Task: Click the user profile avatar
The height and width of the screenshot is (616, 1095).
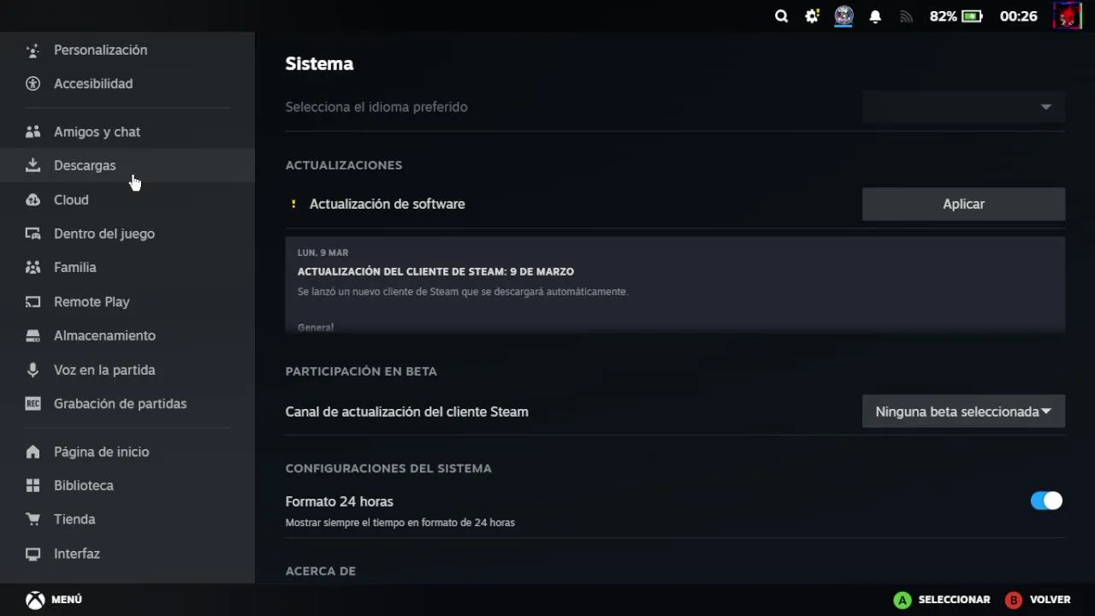Action: tap(1067, 16)
